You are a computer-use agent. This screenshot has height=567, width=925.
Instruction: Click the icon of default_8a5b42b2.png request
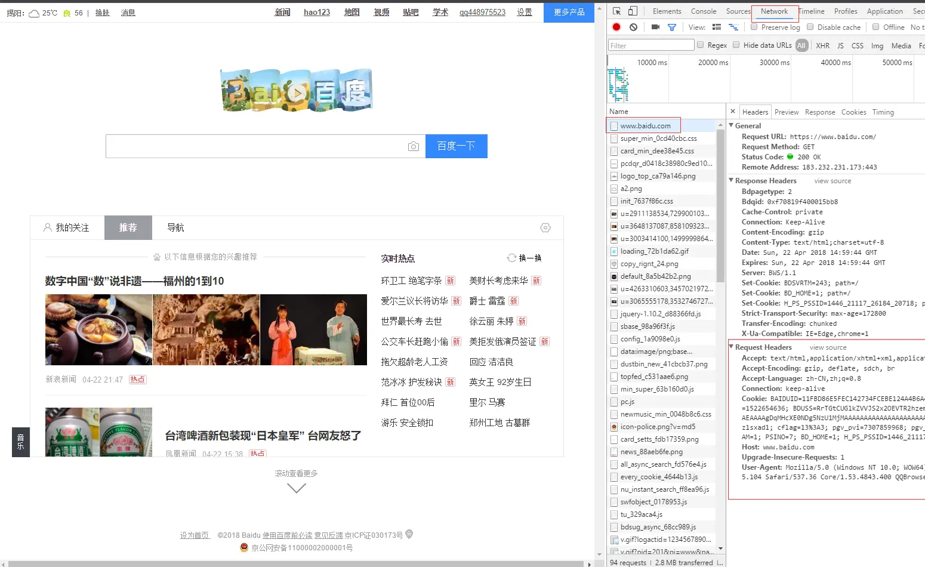tap(614, 276)
